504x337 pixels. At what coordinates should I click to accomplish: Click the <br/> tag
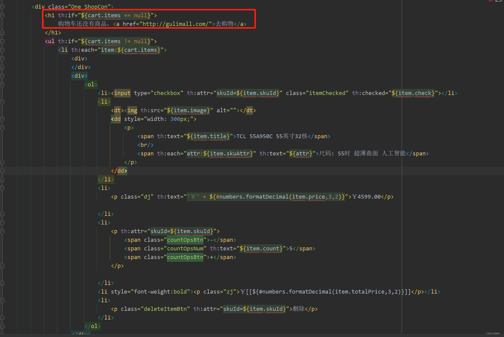pos(145,145)
